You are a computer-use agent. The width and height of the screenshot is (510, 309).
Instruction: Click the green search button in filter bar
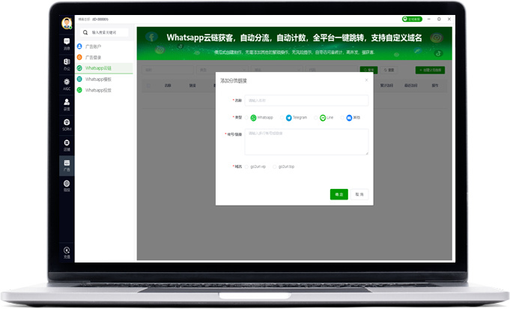pyautogui.click(x=369, y=70)
